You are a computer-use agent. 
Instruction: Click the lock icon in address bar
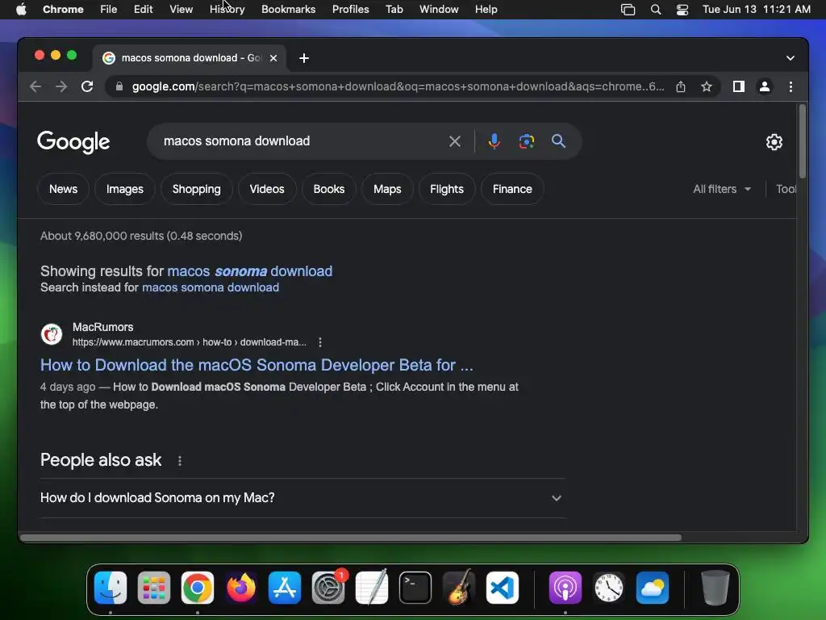(x=119, y=86)
